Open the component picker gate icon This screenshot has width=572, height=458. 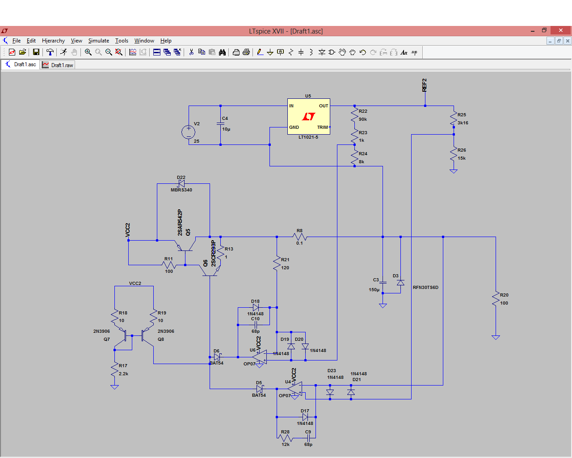(332, 52)
